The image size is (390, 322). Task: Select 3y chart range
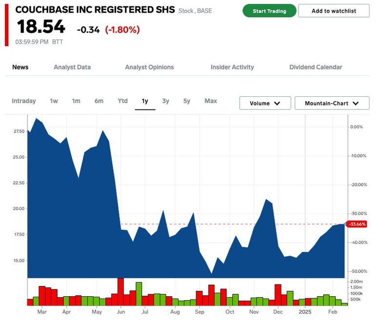click(166, 101)
